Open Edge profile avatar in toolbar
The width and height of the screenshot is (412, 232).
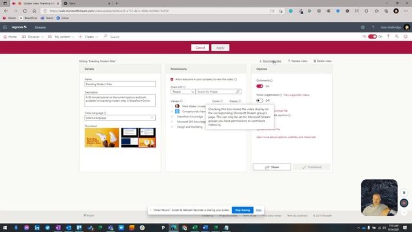pyautogui.click(x=396, y=11)
